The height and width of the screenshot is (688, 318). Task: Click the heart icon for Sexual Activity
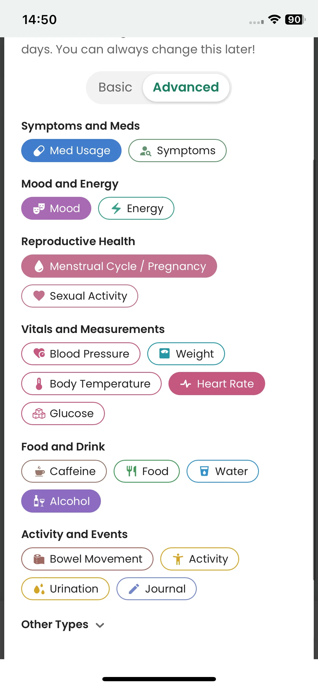(x=39, y=296)
